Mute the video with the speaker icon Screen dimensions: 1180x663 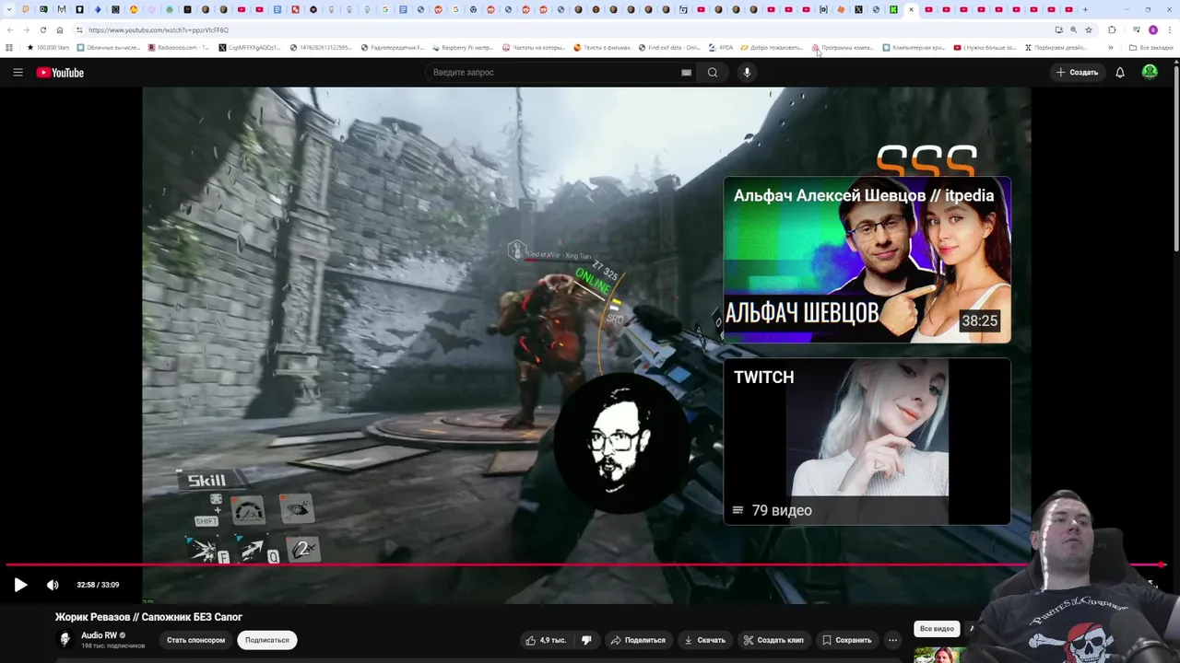(x=53, y=585)
